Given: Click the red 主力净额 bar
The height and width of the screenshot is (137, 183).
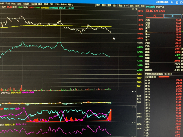Looking at the screenshot, I should pyautogui.click(x=164, y=77).
